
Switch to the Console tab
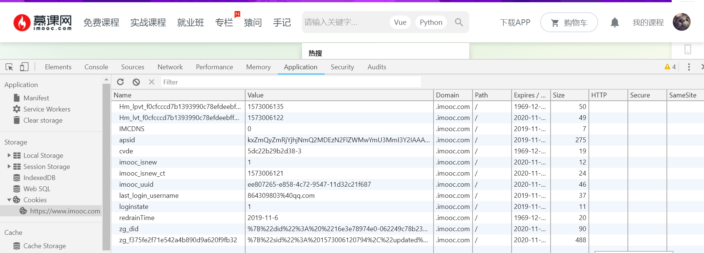coord(96,67)
